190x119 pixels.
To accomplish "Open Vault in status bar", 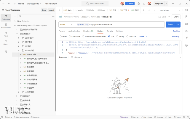I will (168, 117).
